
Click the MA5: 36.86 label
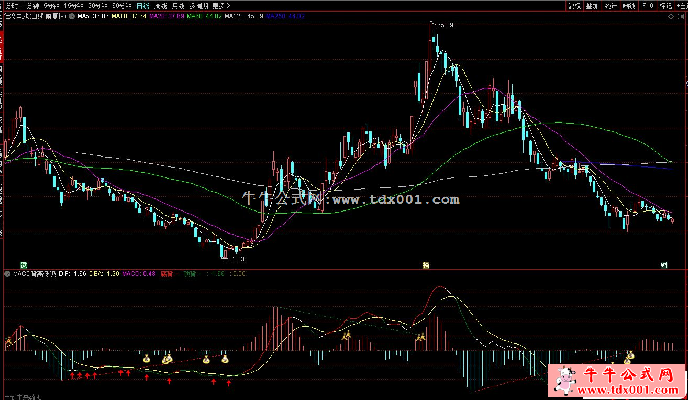click(93, 16)
